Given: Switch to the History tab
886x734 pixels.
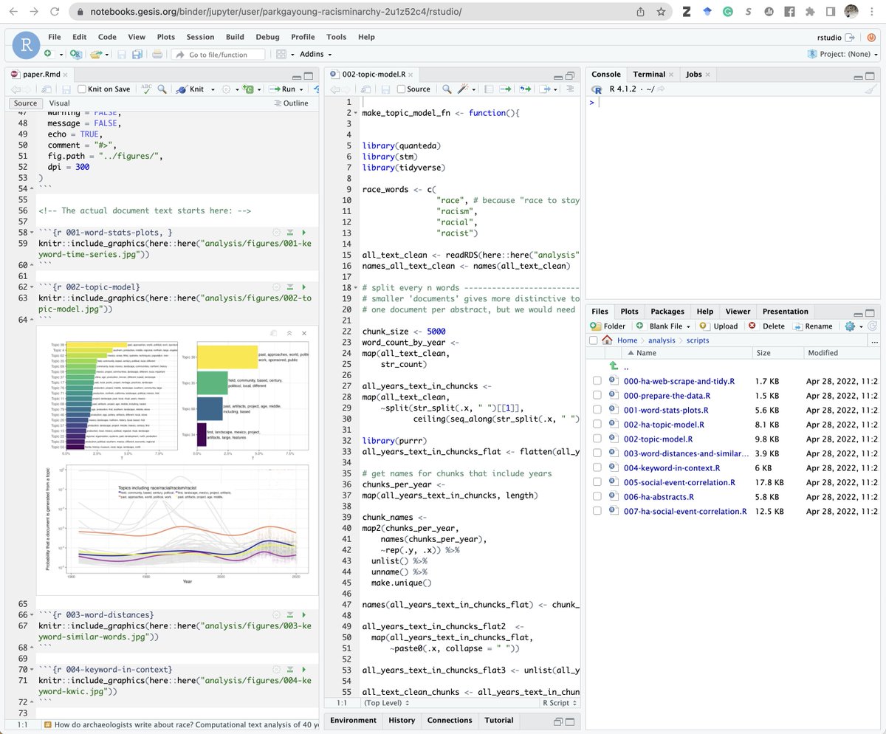Looking at the screenshot, I should pyautogui.click(x=402, y=720).
